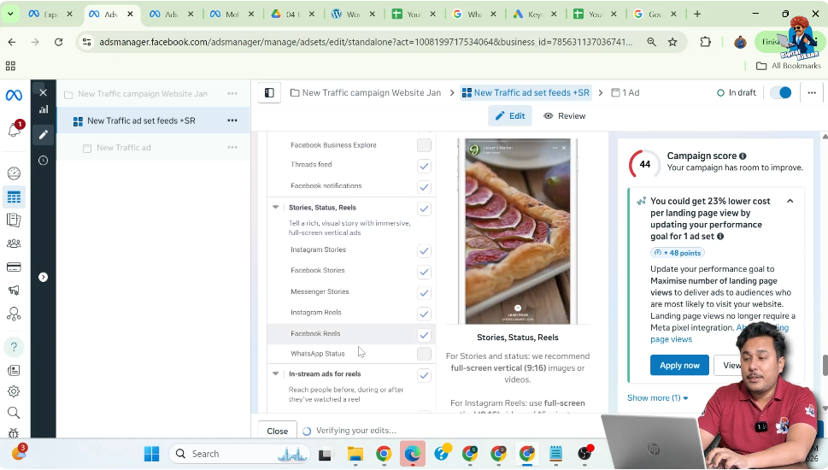Uncheck In-stream ads for reels group

[424, 375]
